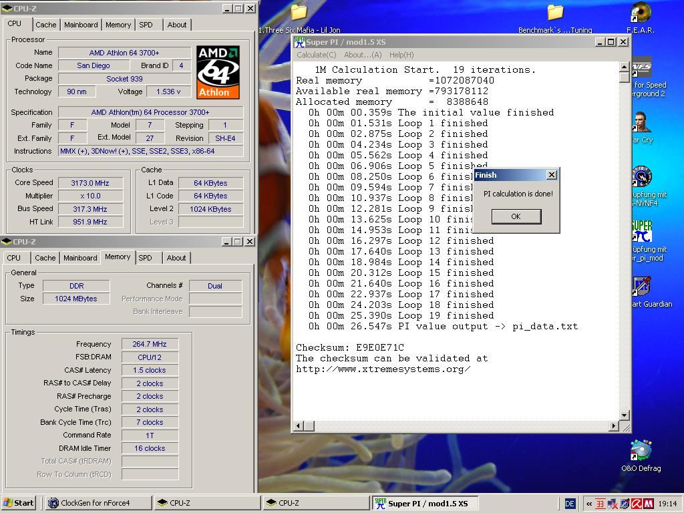684x513 pixels.
Task: Click Super PI vertical scrollbar down arrow
Action: [x=625, y=415]
